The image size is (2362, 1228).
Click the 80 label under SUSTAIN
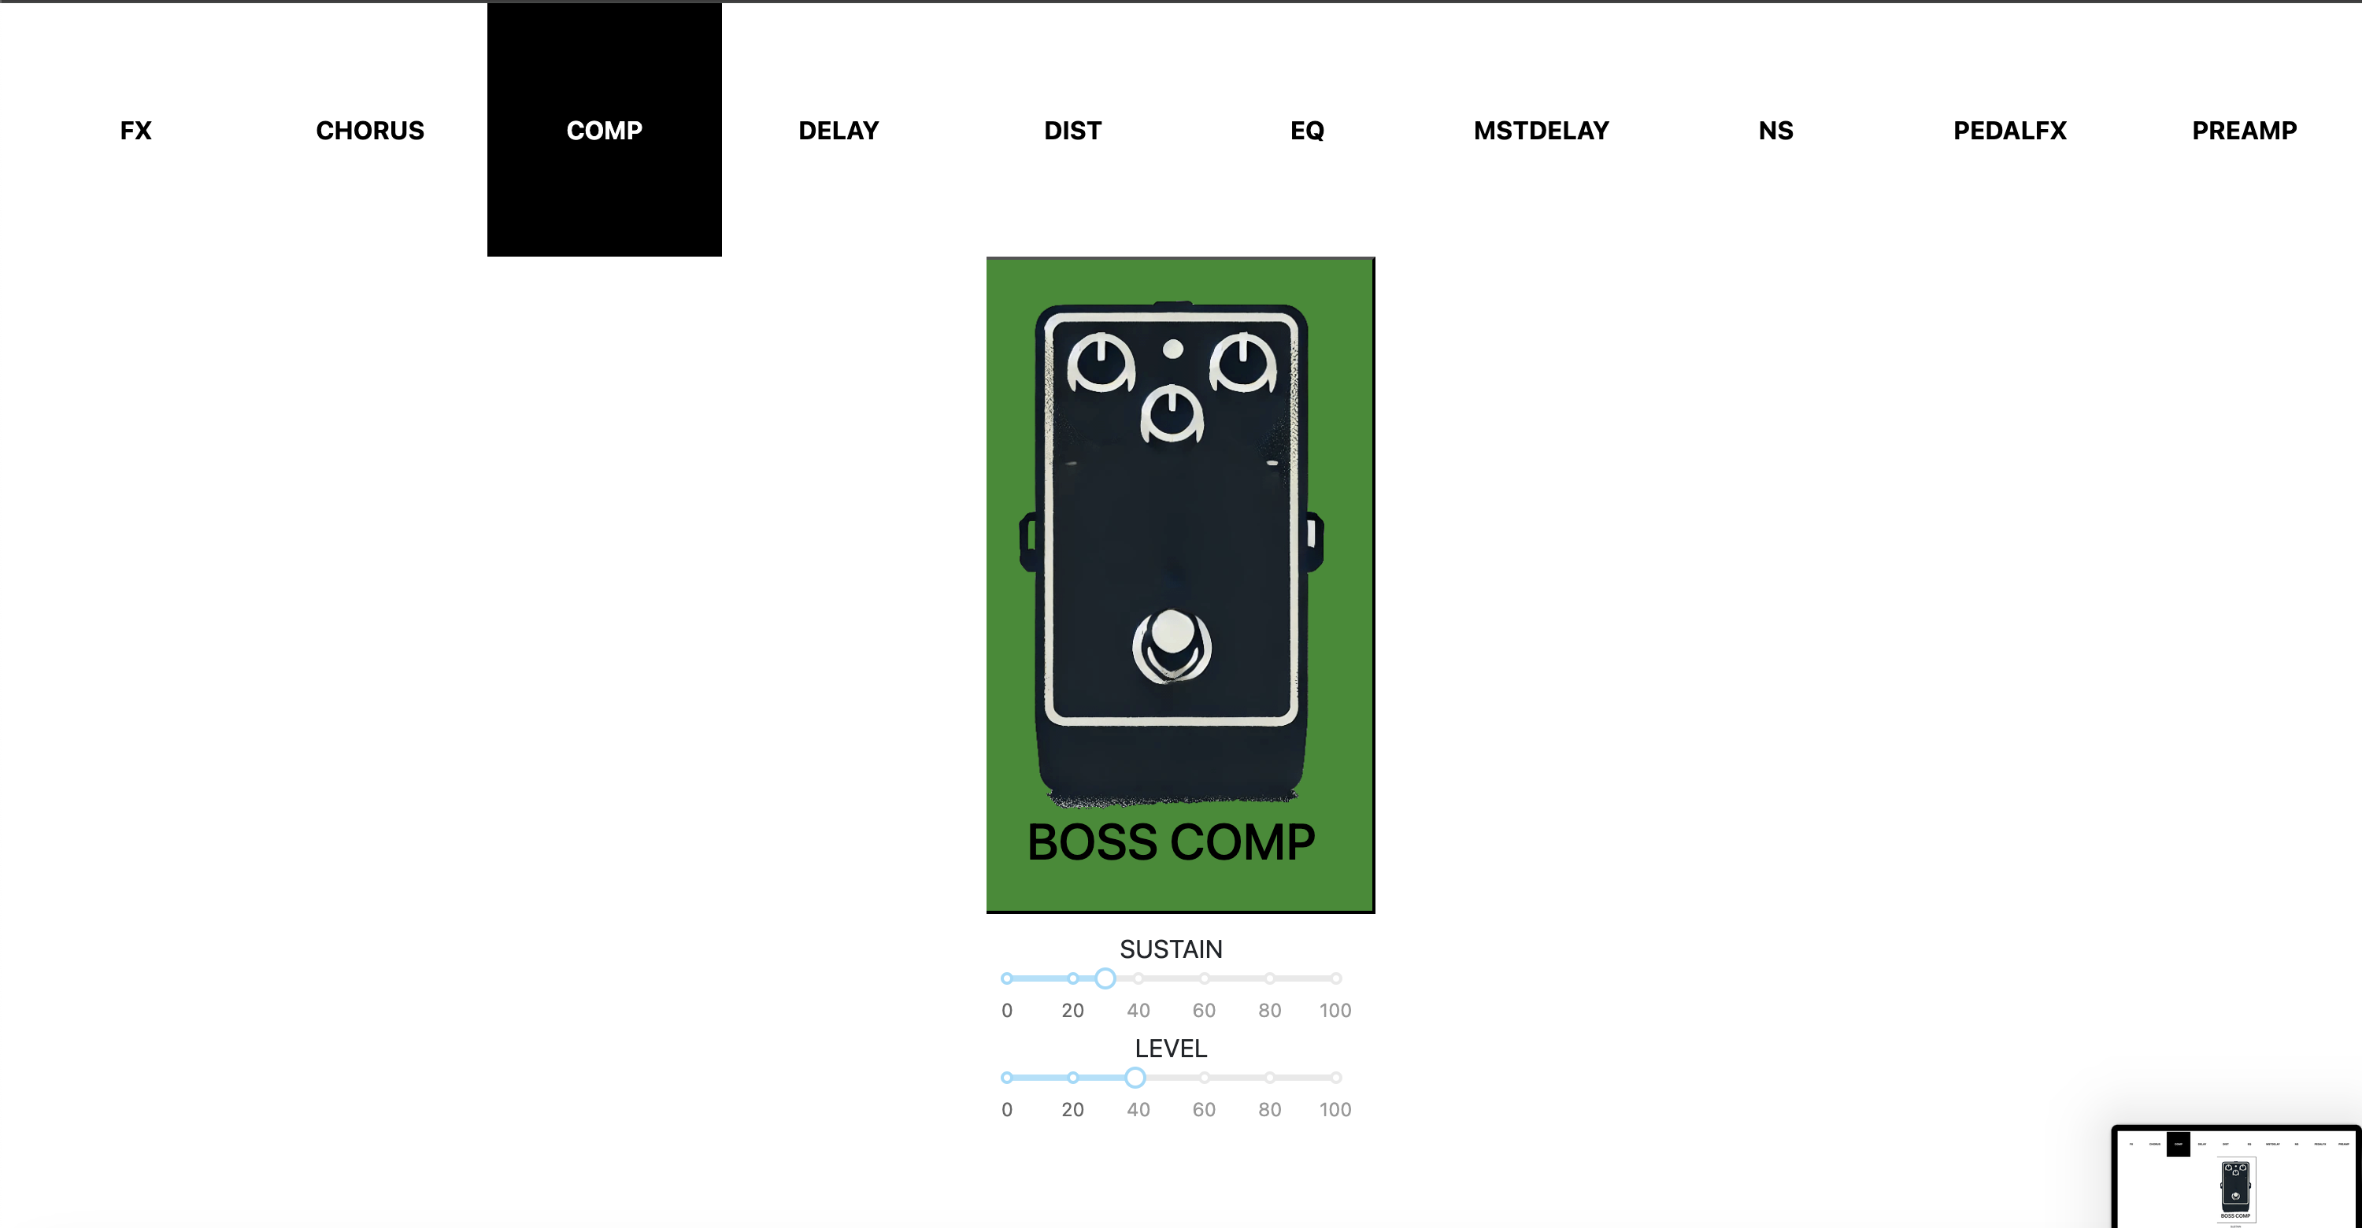[1270, 1010]
